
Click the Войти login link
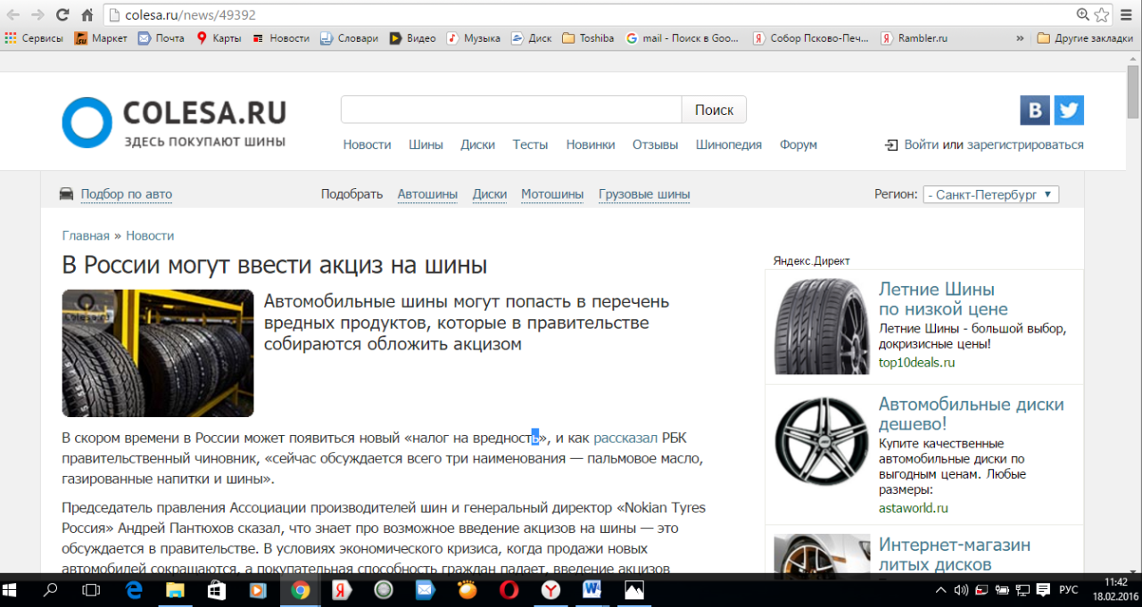point(922,144)
